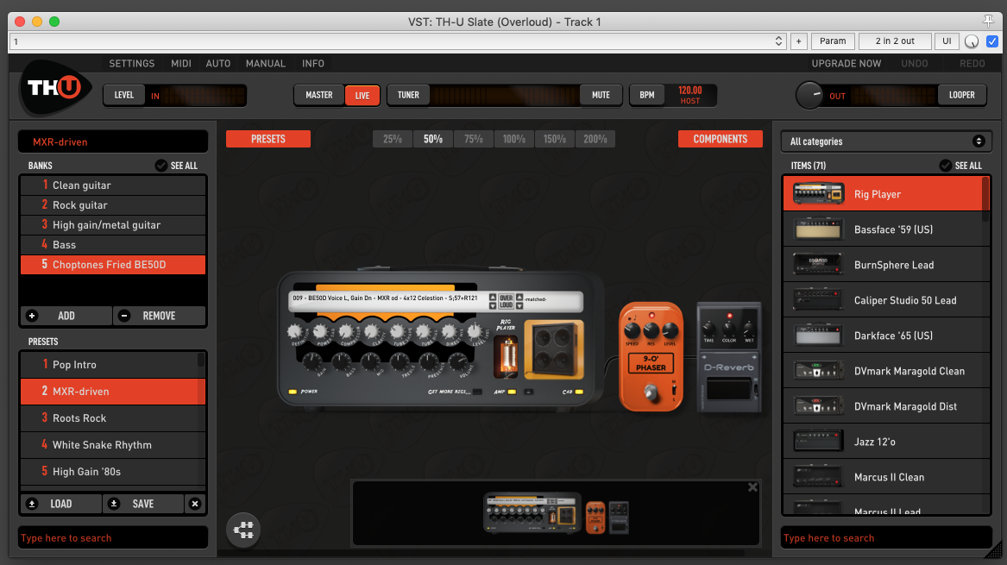Viewport: 1007px width, 565px height.
Task: Click the next rig down arrow
Action: pyautogui.click(x=493, y=305)
